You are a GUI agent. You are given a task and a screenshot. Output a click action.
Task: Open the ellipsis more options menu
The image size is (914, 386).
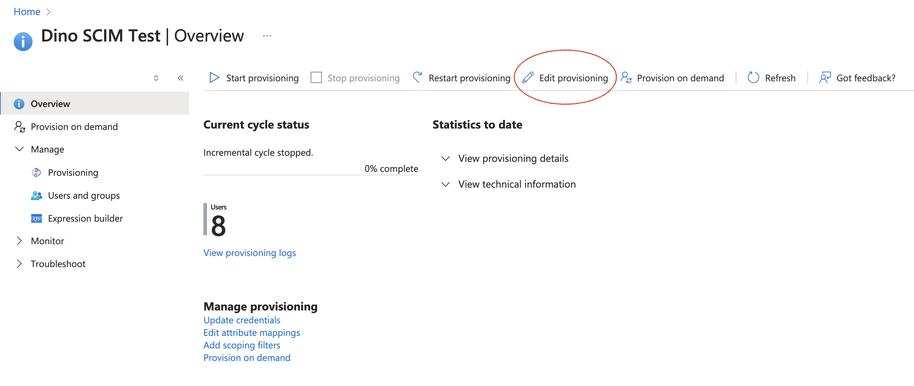[267, 36]
